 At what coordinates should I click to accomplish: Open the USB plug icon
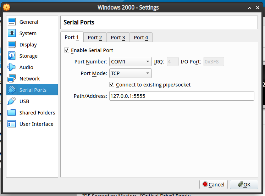click(x=12, y=101)
